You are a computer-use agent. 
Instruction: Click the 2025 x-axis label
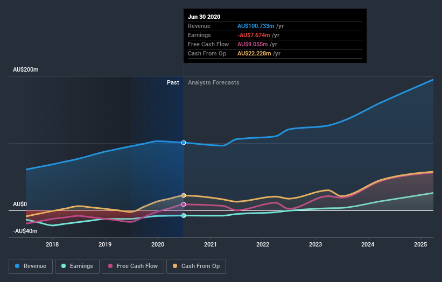420,244
